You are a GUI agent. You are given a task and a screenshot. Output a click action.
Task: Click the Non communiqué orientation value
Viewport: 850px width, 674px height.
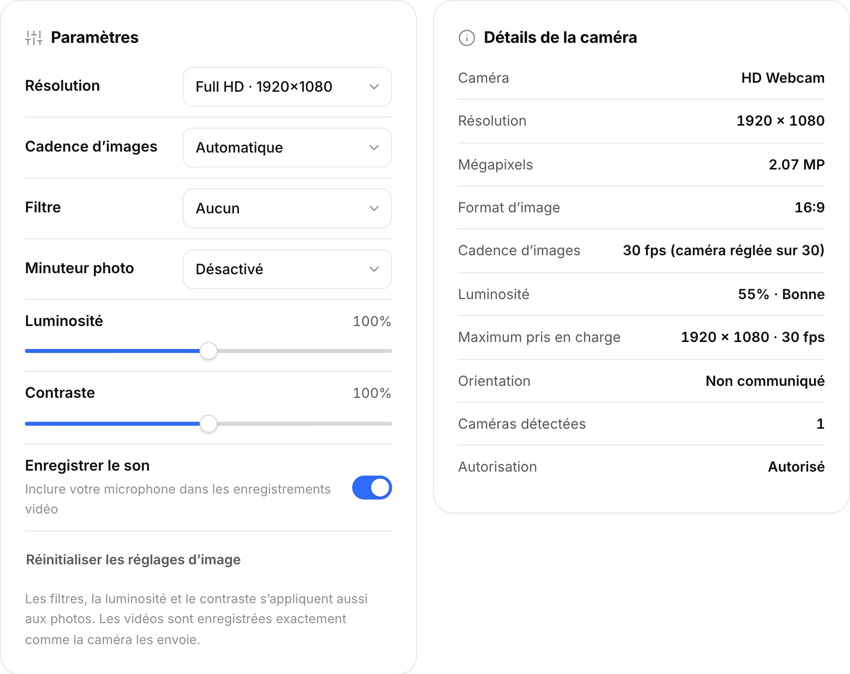coord(765,381)
